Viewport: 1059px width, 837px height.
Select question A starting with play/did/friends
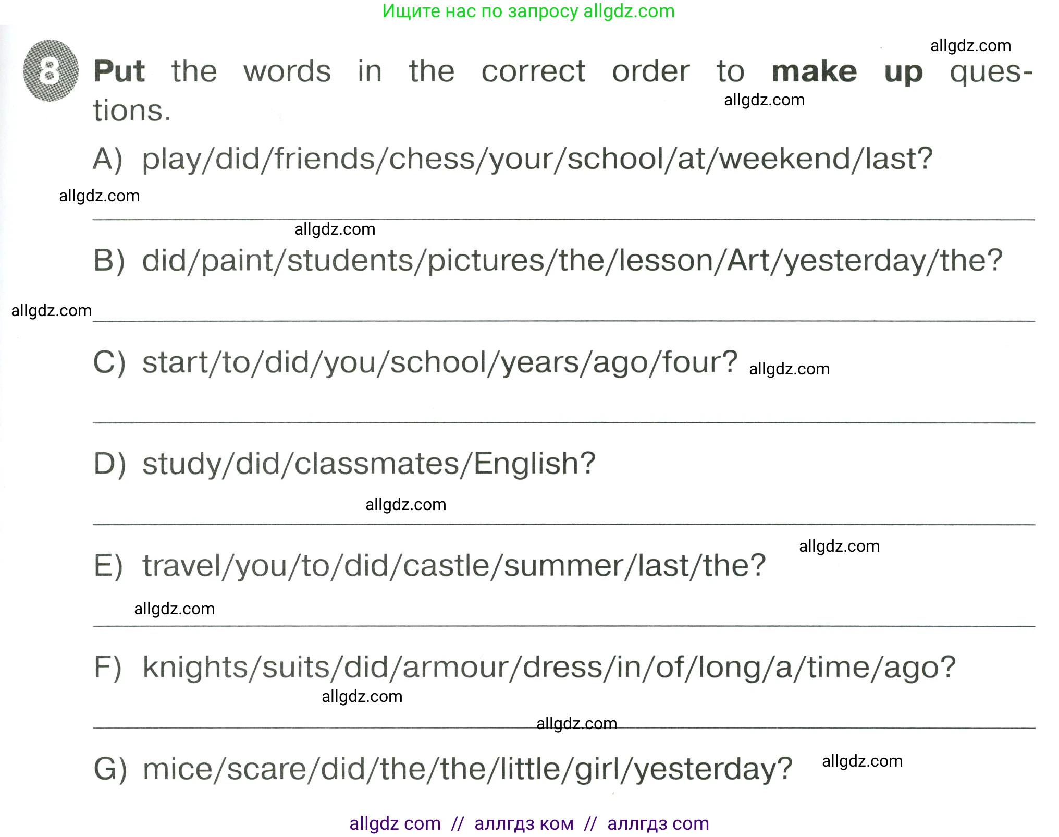pyautogui.click(x=537, y=159)
